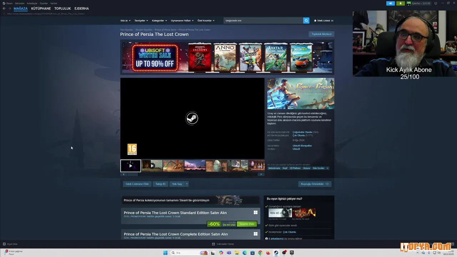Click Ubisoft Winter Sale banner
Viewport: 457px width, 257px height.
[x=227, y=57]
